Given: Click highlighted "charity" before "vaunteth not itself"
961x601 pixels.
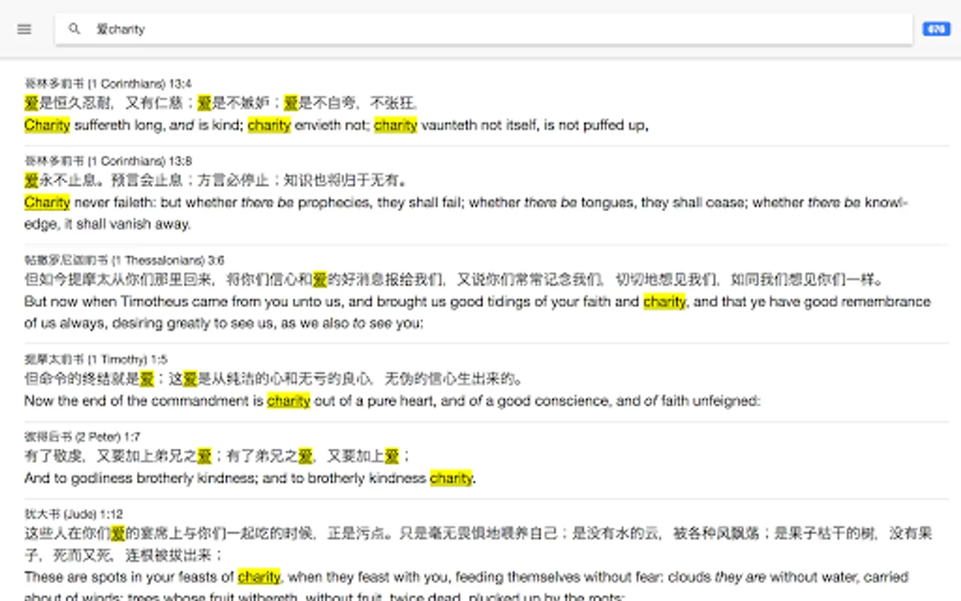Looking at the screenshot, I should coord(395,125).
